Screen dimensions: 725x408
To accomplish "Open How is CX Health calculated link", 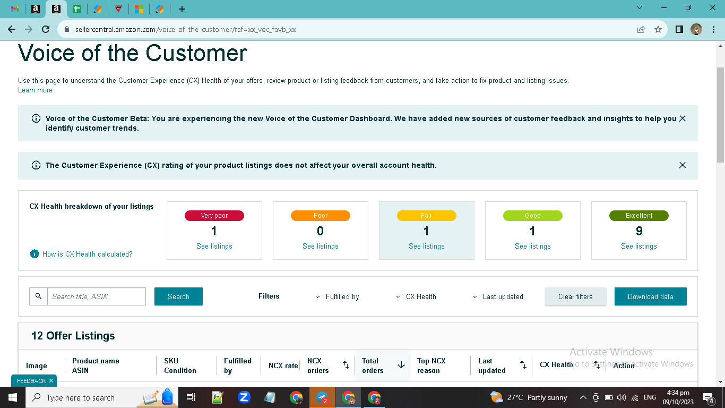I will pos(88,254).
